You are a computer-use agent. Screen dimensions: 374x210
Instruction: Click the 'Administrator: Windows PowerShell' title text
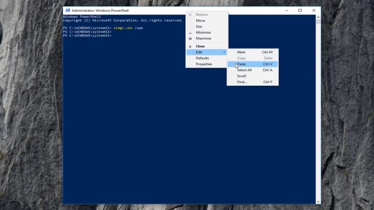[100, 11]
